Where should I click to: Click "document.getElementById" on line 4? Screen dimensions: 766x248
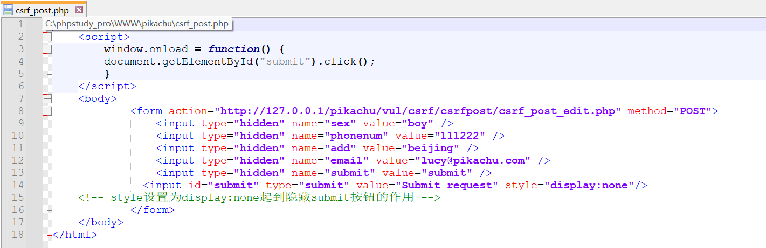click(x=178, y=61)
